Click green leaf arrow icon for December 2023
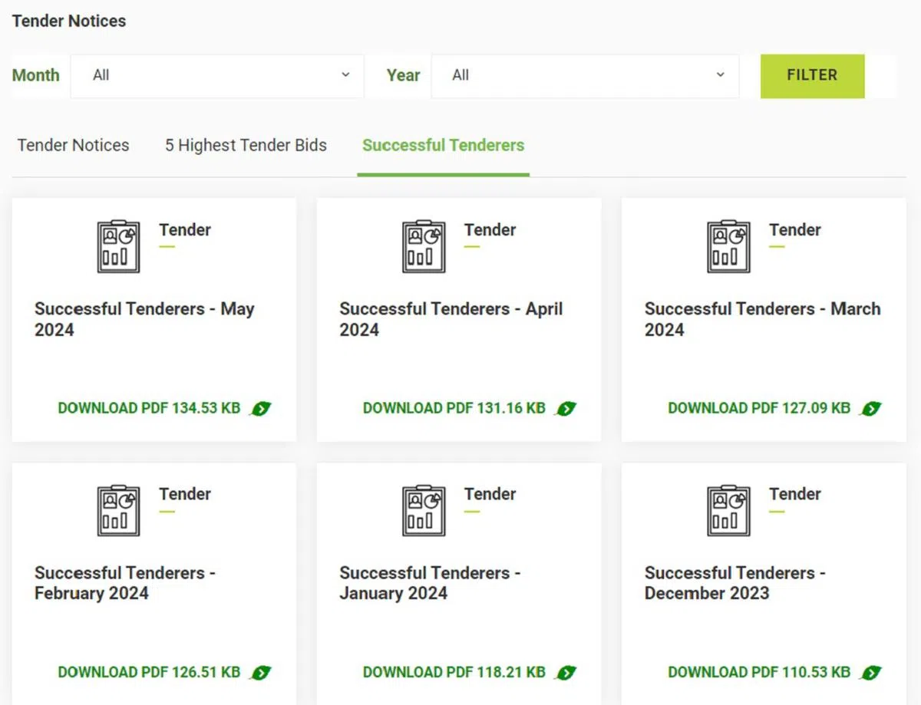The width and height of the screenshot is (921, 705). tap(871, 673)
